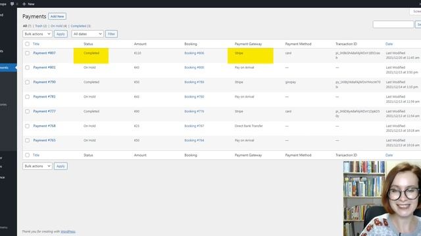Screen dimensions: 421x236
Task: Click the giropay payment method cell
Action: coord(291,82)
